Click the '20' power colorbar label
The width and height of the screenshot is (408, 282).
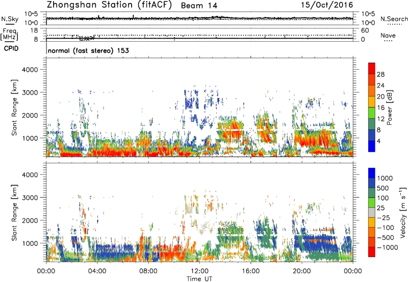point(380,97)
